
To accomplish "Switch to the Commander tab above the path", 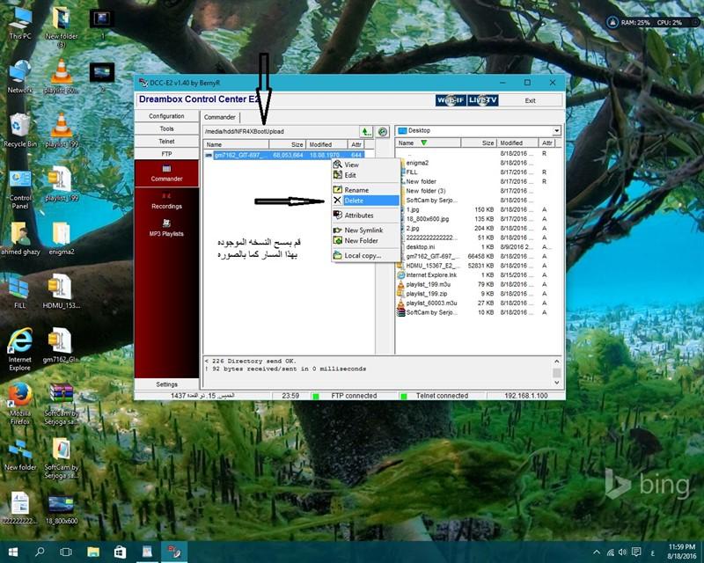I will [220, 117].
